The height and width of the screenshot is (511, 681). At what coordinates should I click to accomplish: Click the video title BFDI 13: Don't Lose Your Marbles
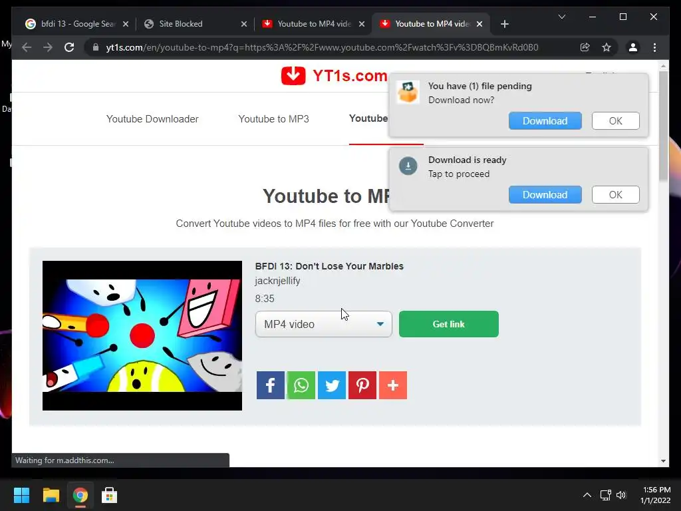pyautogui.click(x=329, y=266)
